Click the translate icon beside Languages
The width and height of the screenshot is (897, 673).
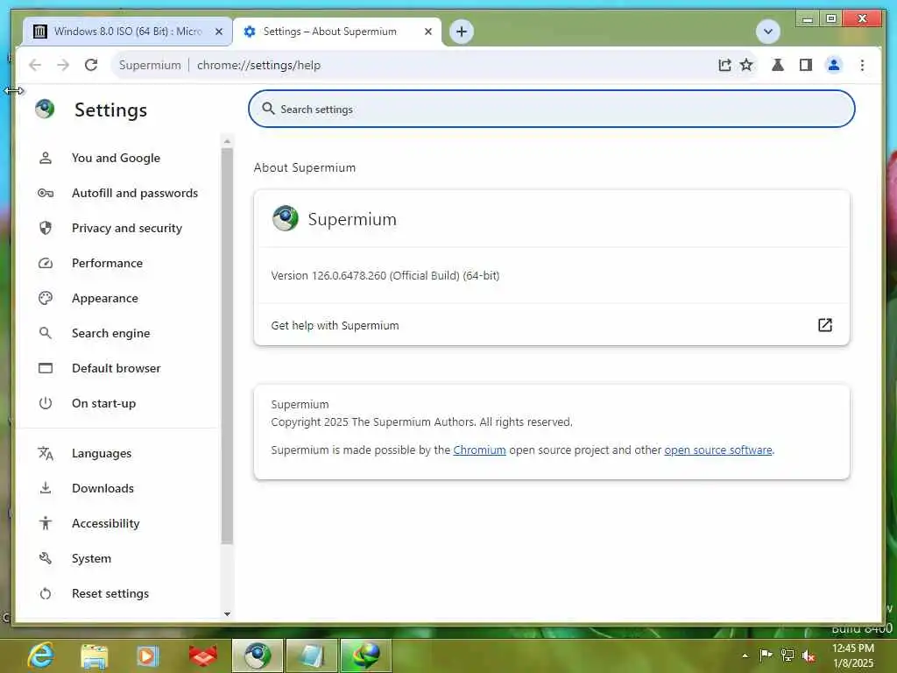point(46,453)
